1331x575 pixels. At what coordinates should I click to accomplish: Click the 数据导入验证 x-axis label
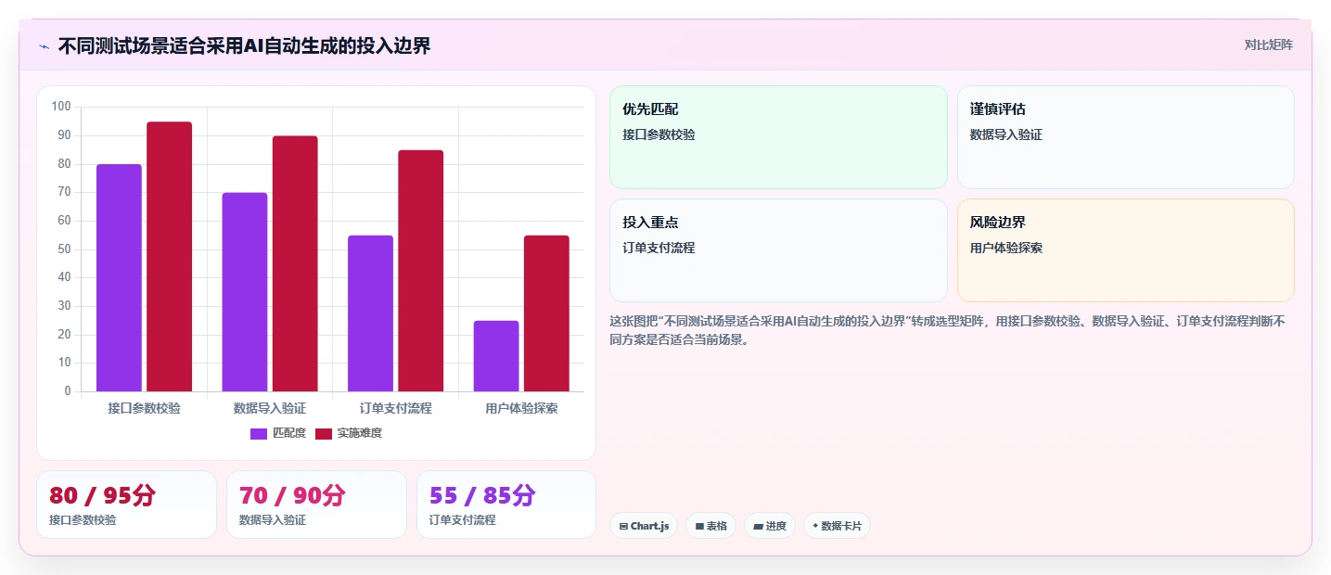tap(270, 408)
